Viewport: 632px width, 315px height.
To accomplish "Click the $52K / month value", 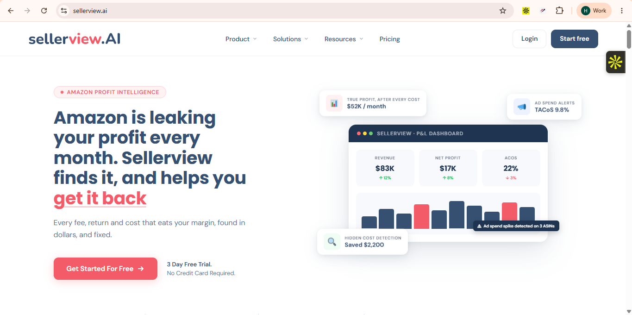I will 366,106.
